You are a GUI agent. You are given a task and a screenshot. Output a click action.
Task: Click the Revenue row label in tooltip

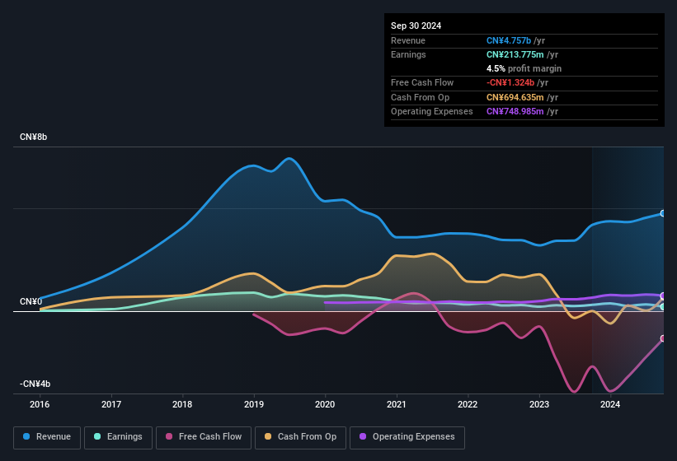pos(408,40)
